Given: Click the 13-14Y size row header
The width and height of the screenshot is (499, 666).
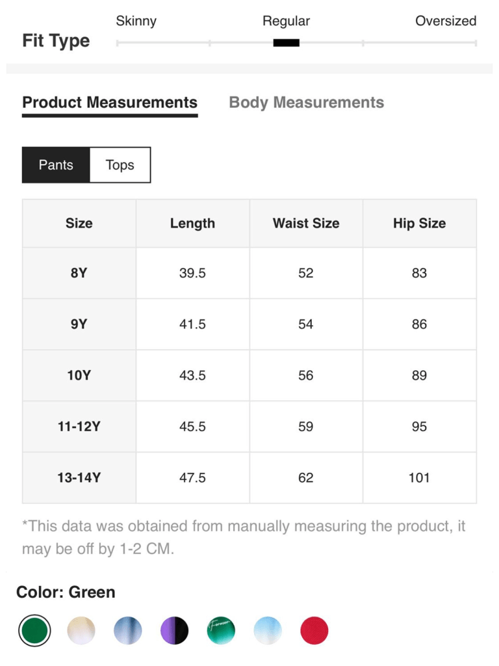Looking at the screenshot, I should coord(79,477).
